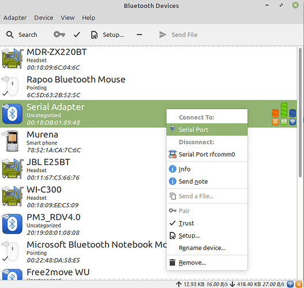Open the Adapter menu
Viewport: 304px width, 288px height.
point(15,18)
